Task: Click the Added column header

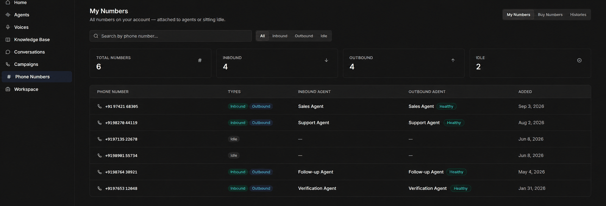Action: tap(525, 92)
